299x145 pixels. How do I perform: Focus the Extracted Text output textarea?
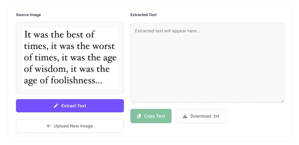(x=207, y=67)
